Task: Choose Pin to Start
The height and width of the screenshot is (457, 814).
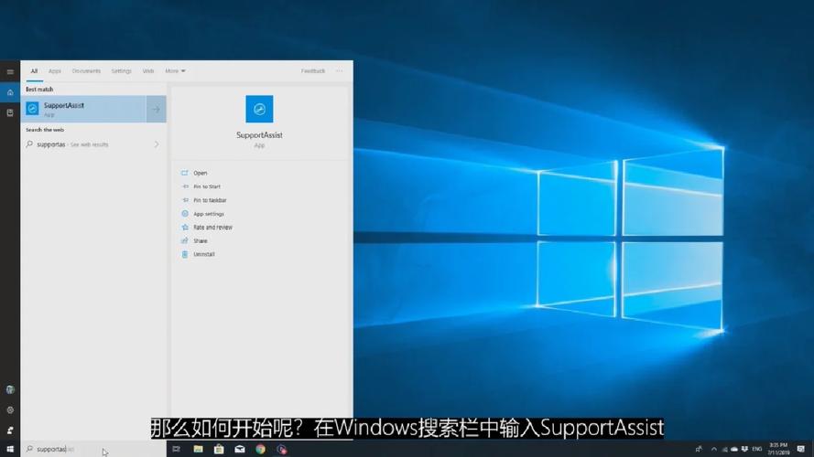Action: (x=207, y=186)
